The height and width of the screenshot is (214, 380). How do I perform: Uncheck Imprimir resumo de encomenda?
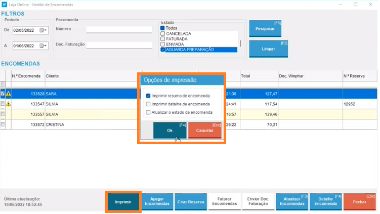click(x=148, y=96)
